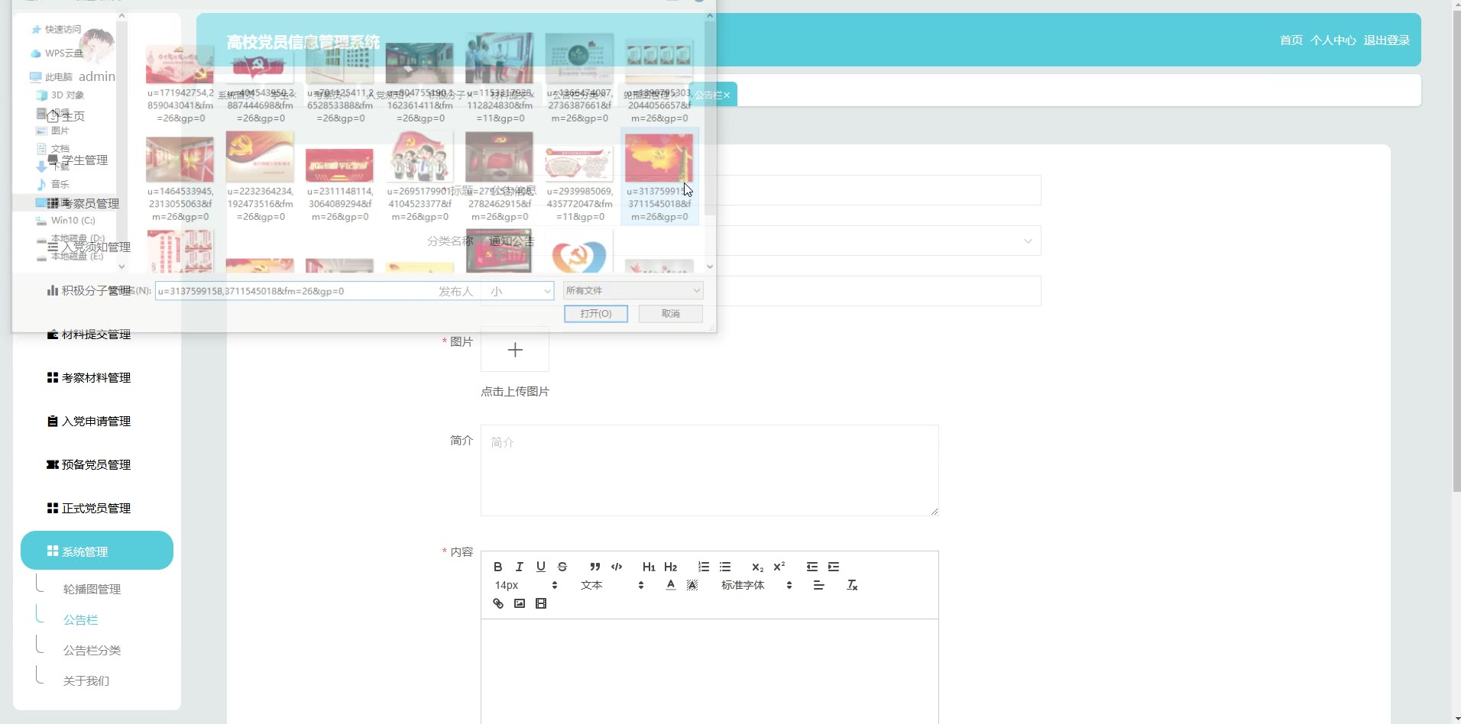Open the 文本 paragraph style dropdown
The image size is (1461, 724).
click(612, 585)
